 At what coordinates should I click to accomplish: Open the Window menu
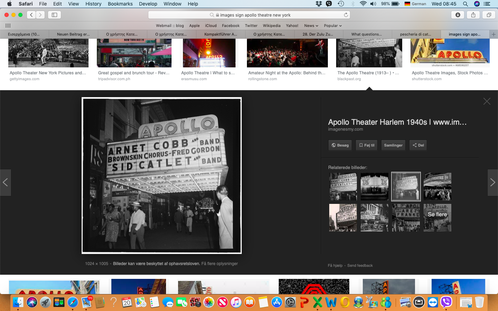[x=172, y=4]
